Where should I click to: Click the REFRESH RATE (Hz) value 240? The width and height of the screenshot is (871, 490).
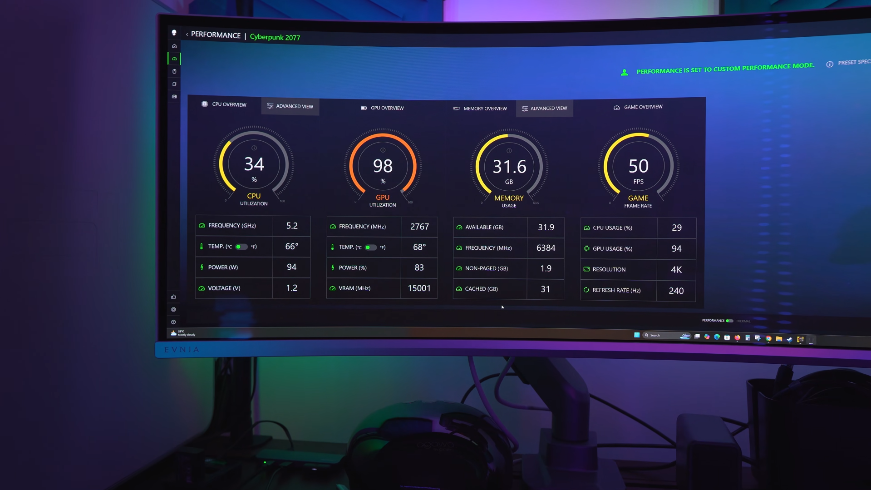click(676, 291)
